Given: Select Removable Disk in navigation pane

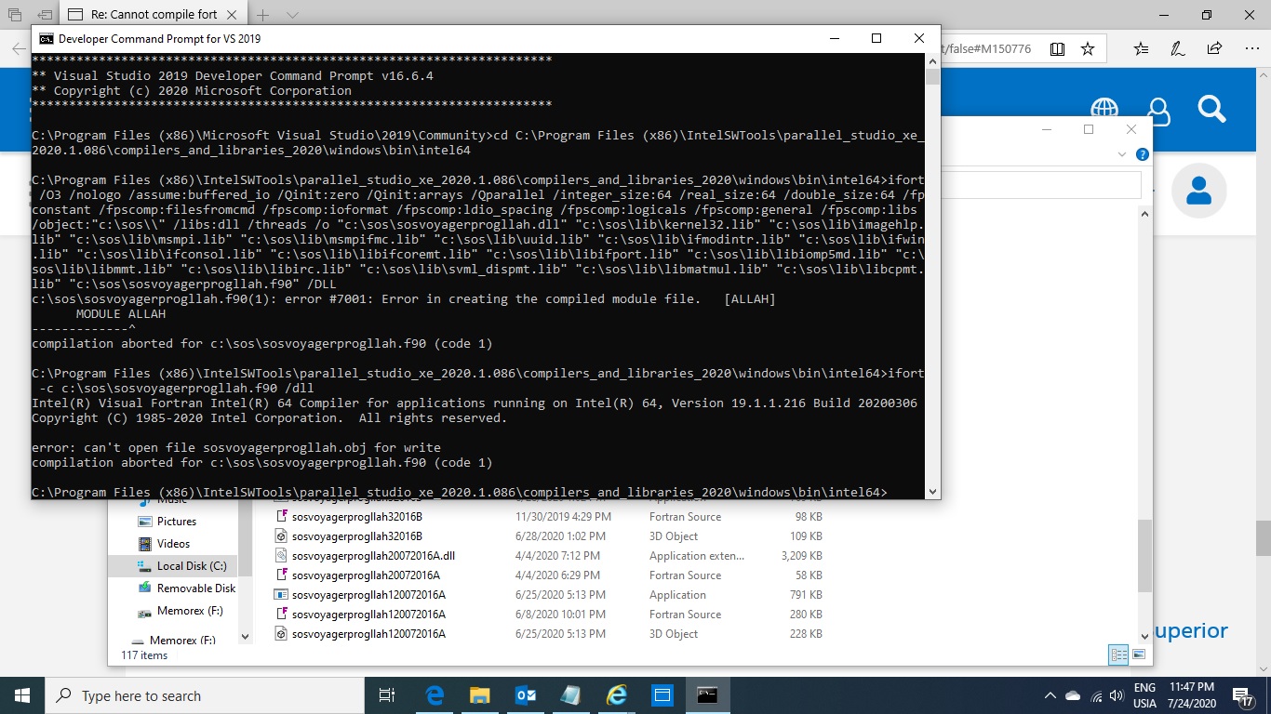Looking at the screenshot, I should [x=186, y=588].
